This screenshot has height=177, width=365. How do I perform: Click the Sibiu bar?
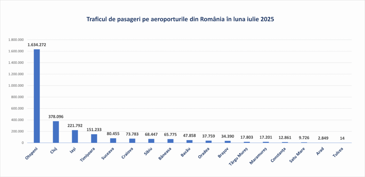[x=151, y=141]
